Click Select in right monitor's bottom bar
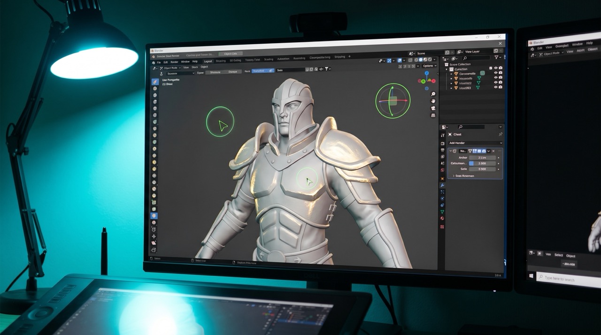Viewport: 601px width, 335px height. point(558,255)
